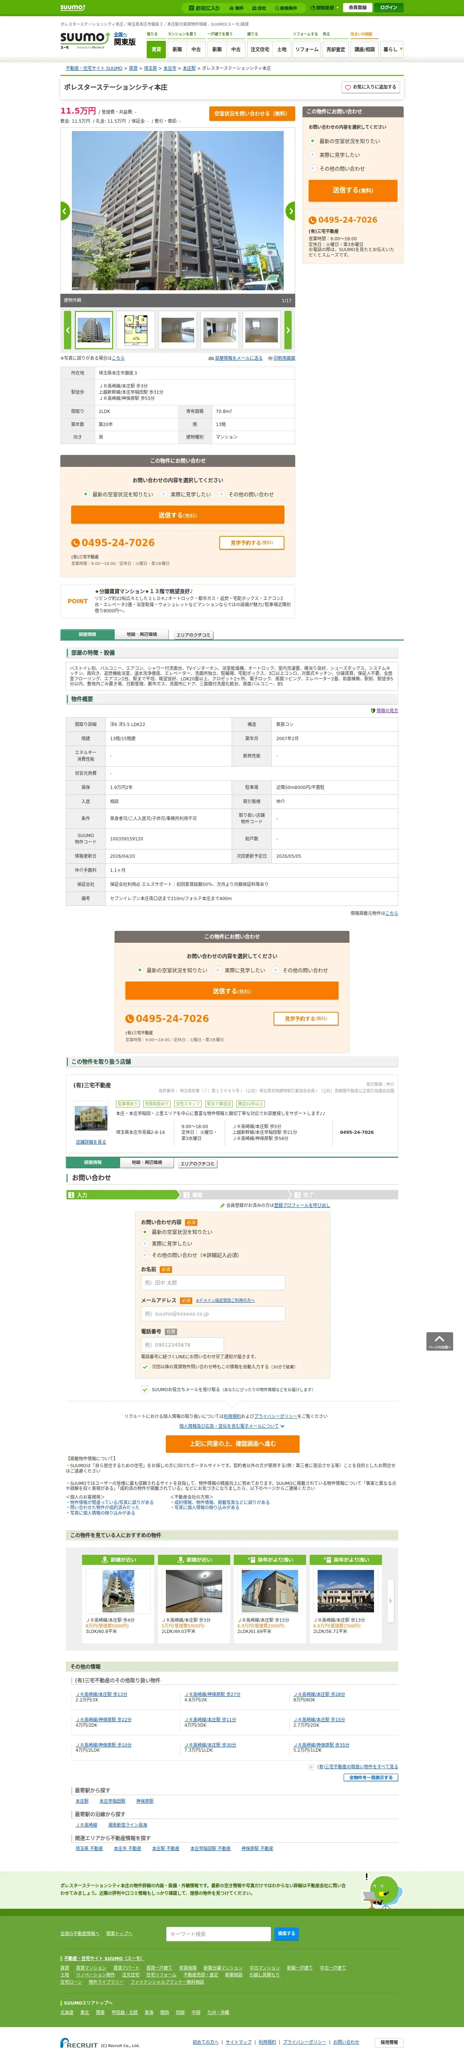The width and height of the screenshot is (464, 2064).
Task: Open the リフォーム navigation tab
Action: coord(306,50)
